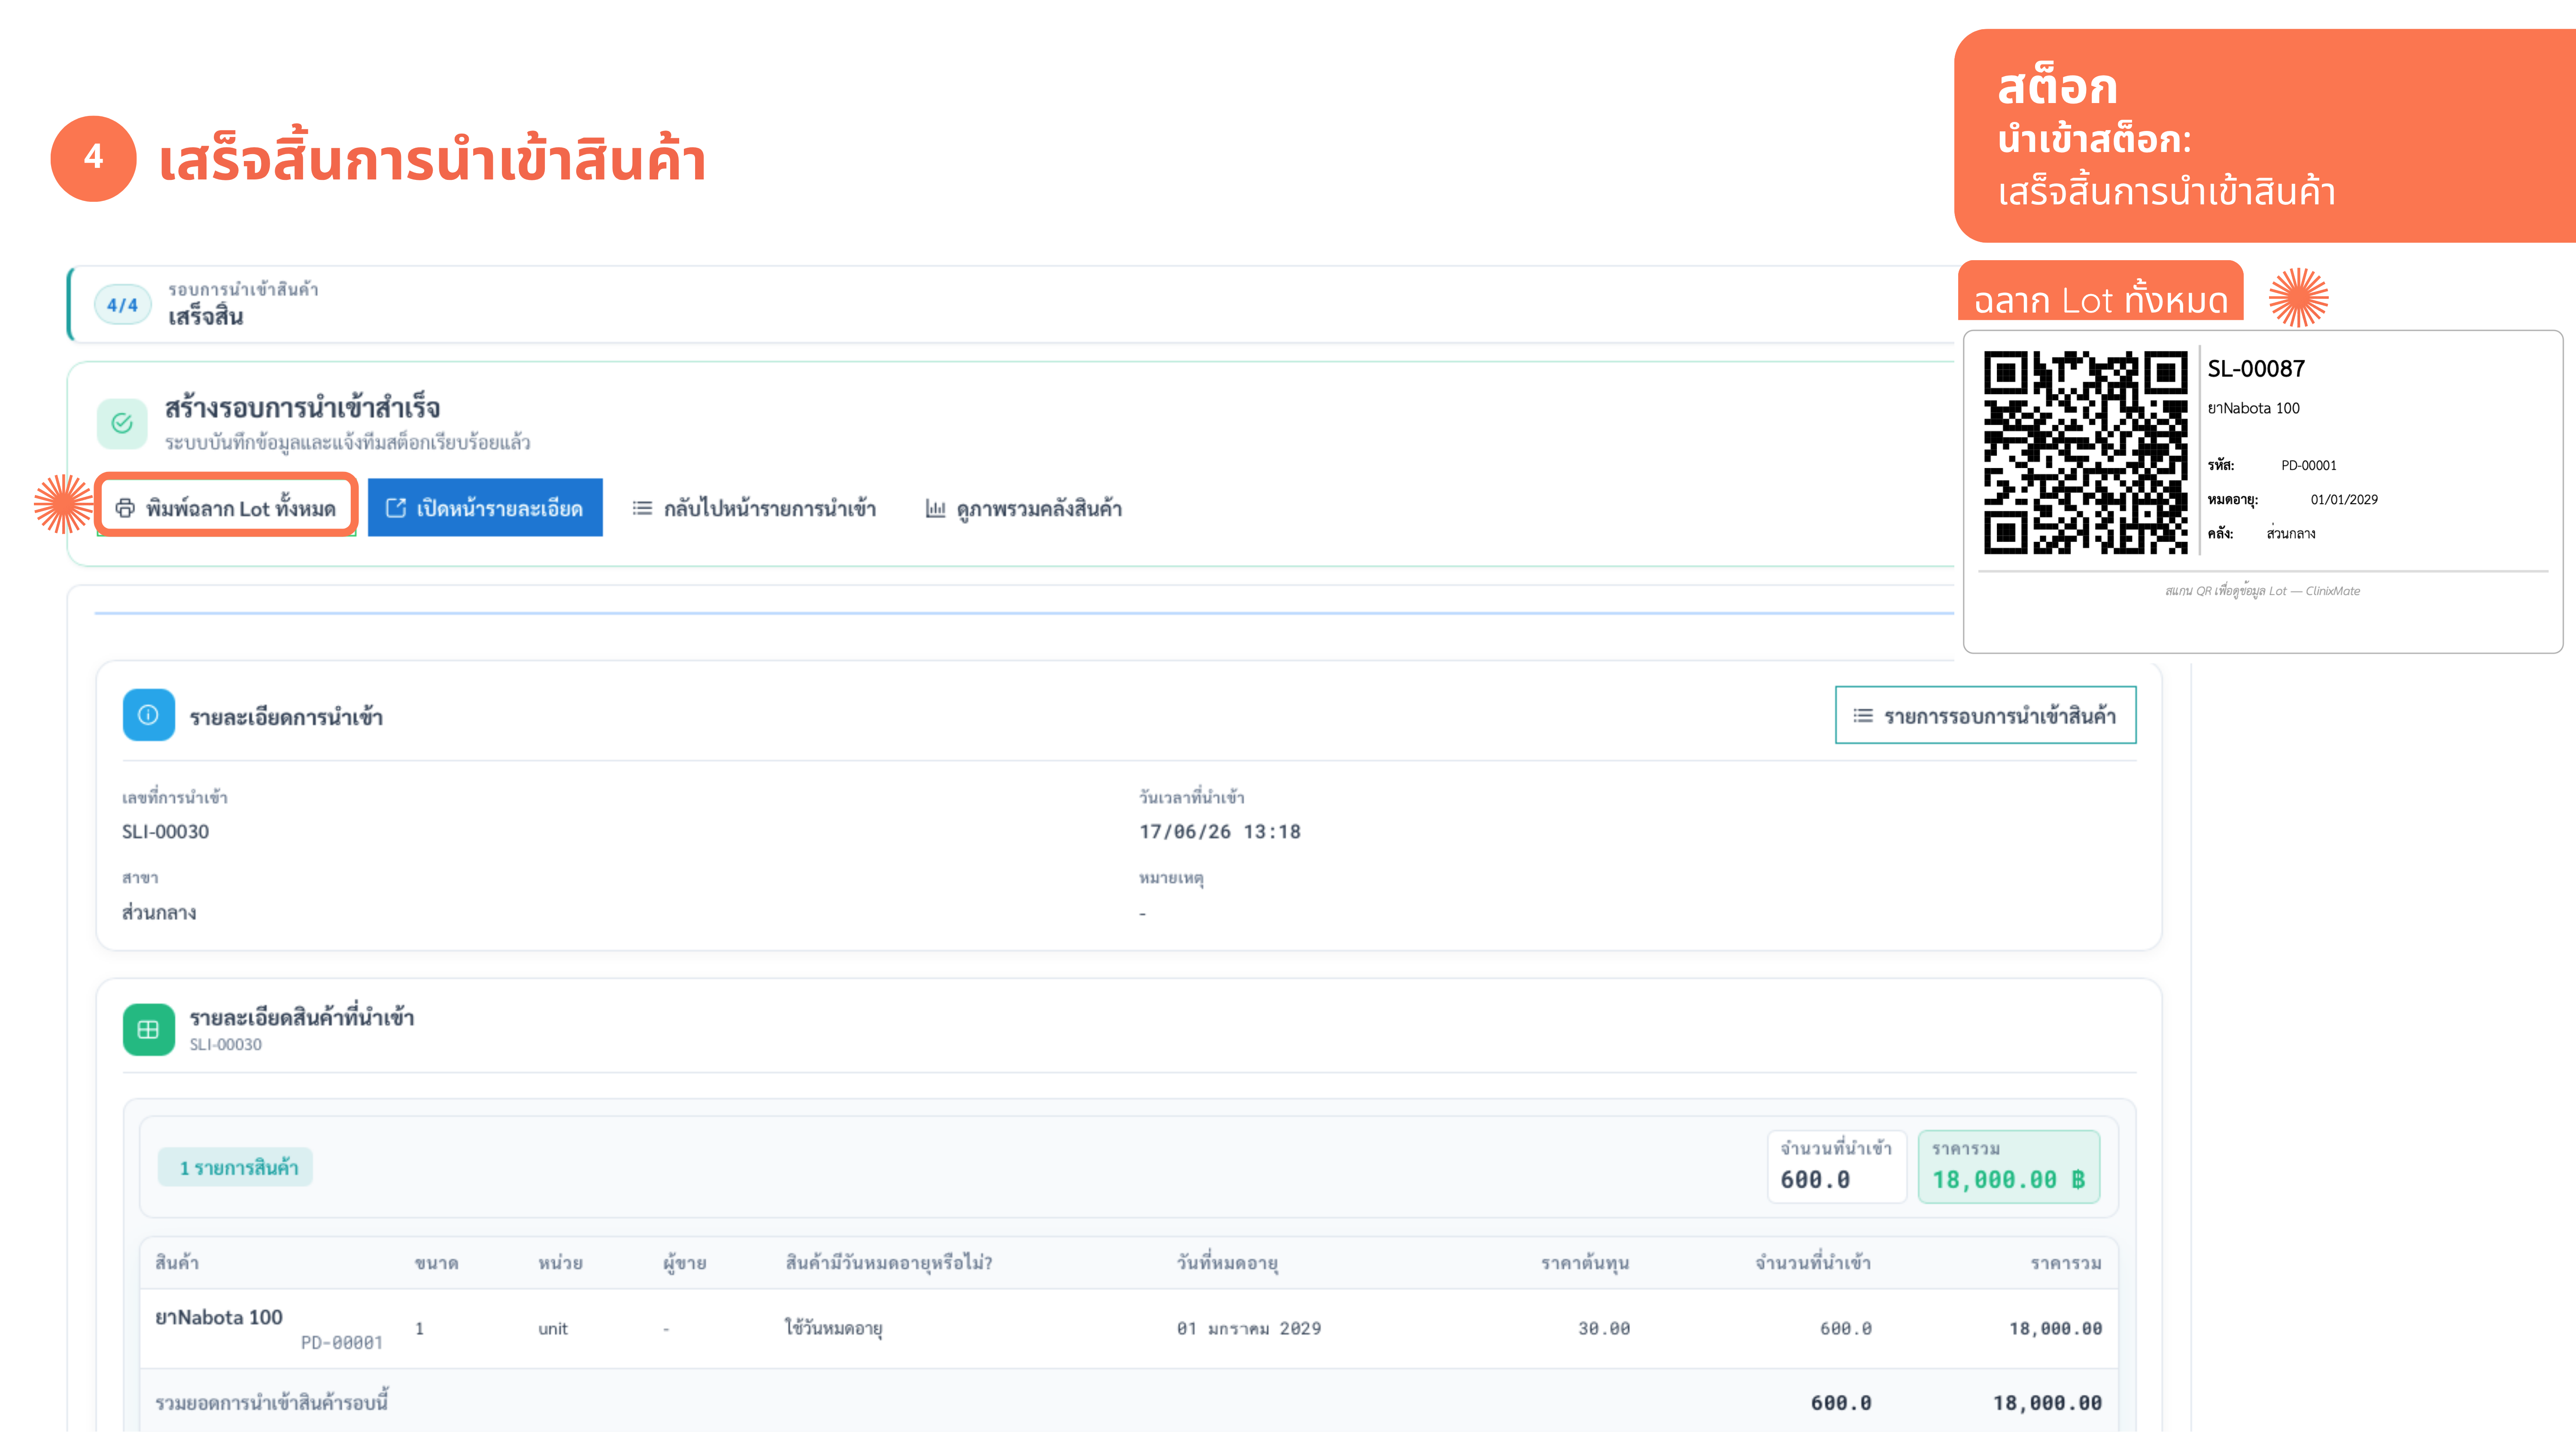Click the สินค้า column header

point(177,1263)
